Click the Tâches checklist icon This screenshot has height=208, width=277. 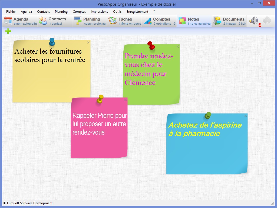[113, 21]
